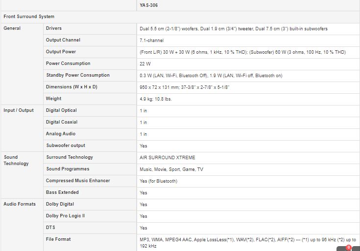This screenshot has width=360, height=251.
Task: Click the Dolby Pro Logic II label
Action: [66, 216]
